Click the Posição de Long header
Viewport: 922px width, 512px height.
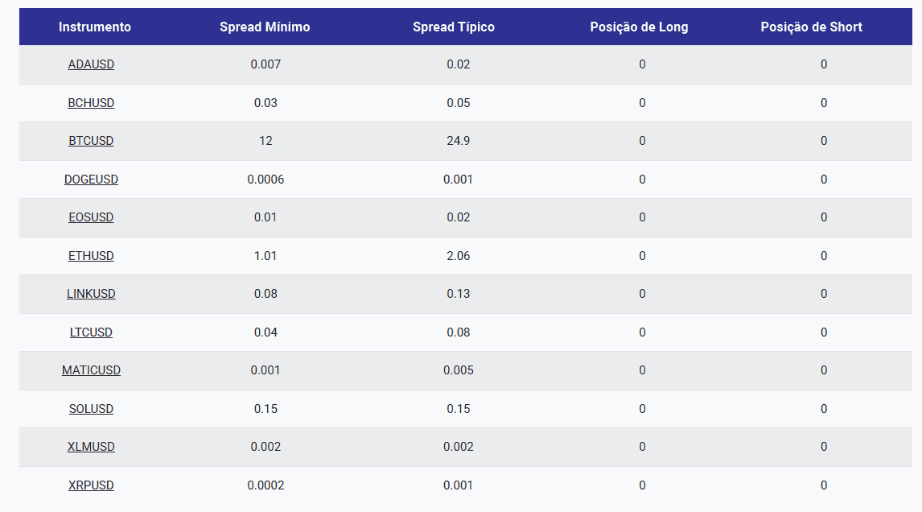[x=639, y=27]
